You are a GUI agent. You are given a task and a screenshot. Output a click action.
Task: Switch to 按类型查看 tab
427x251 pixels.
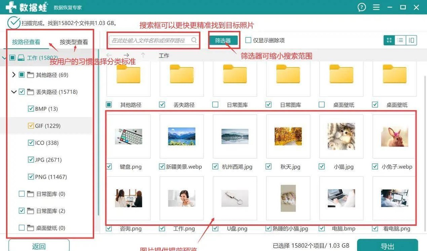pos(74,42)
